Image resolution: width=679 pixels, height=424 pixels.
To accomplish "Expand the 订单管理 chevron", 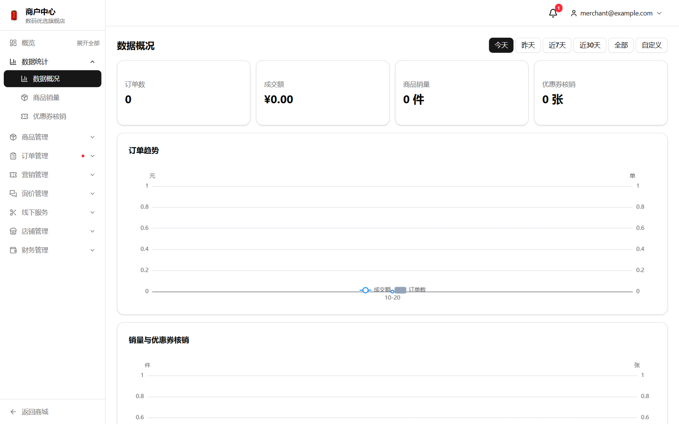I will click(x=92, y=156).
